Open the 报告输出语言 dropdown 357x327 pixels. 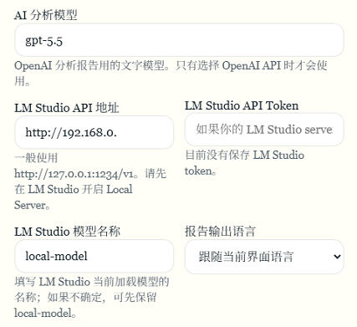(x=264, y=257)
